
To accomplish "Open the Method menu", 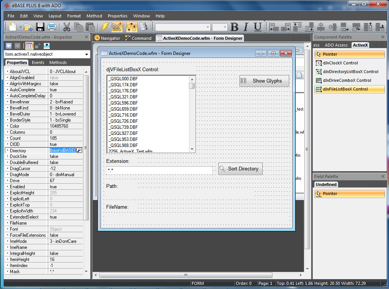I will [94, 16].
